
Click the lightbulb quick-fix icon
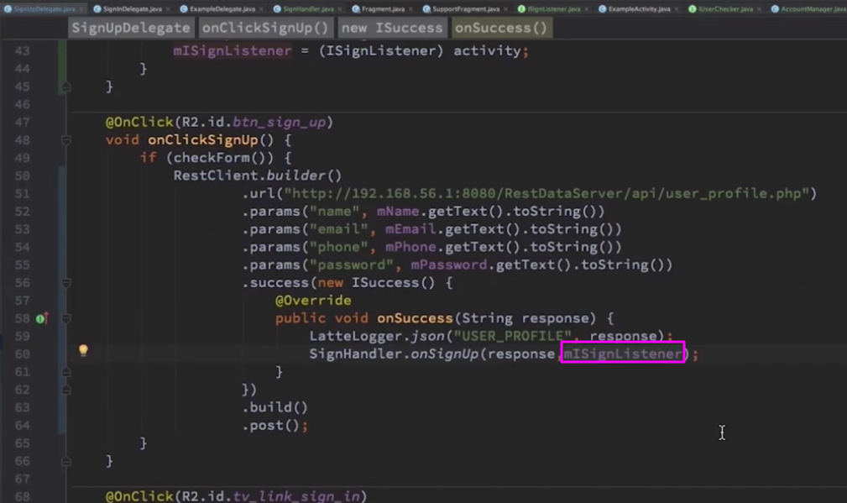point(83,350)
